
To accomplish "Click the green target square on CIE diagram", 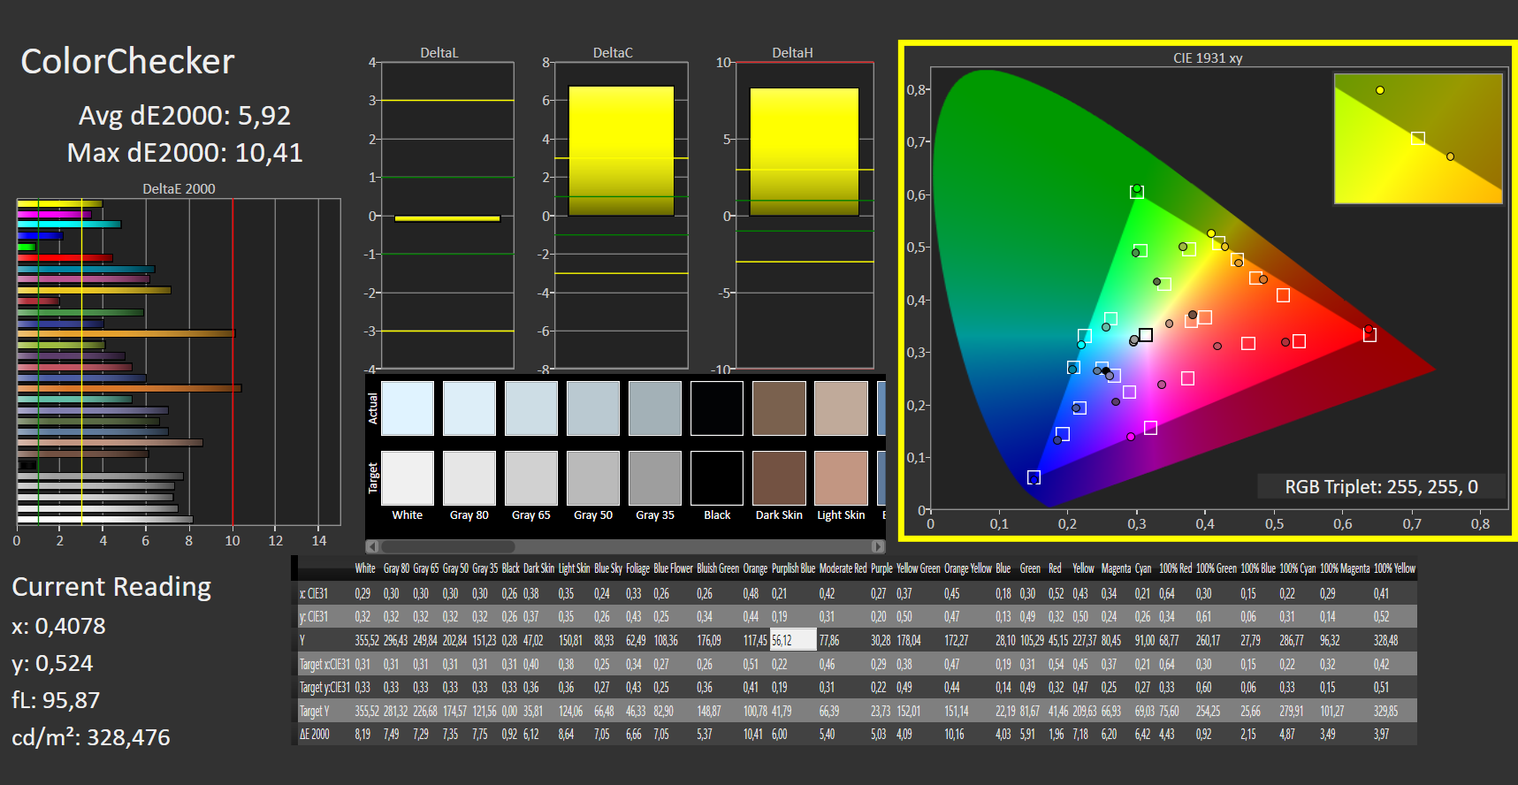I will (x=1137, y=192).
